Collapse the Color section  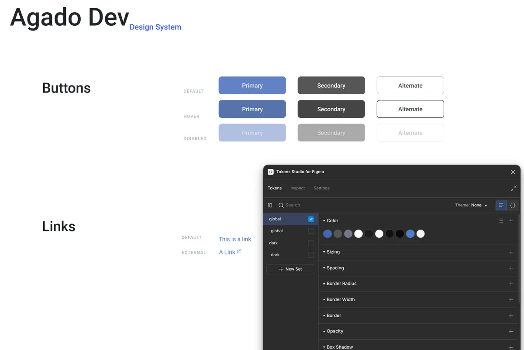325,220
